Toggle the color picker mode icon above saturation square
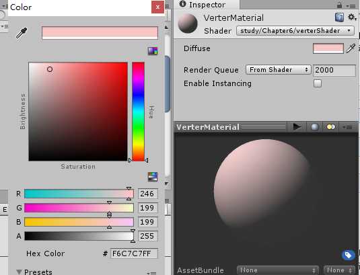The image size is (360, 275). [x=153, y=51]
